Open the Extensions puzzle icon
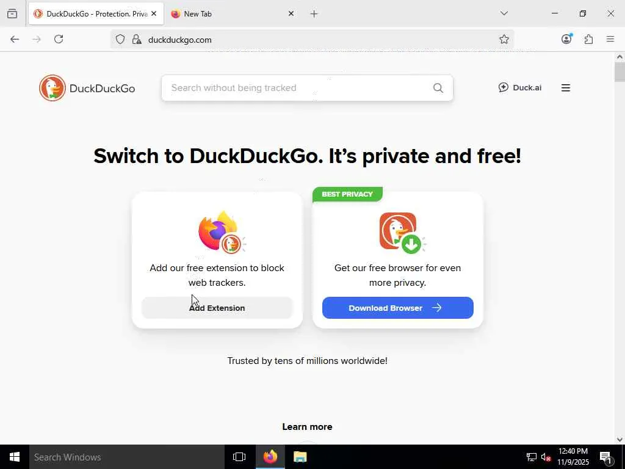Image resolution: width=625 pixels, height=469 pixels. coord(588,40)
